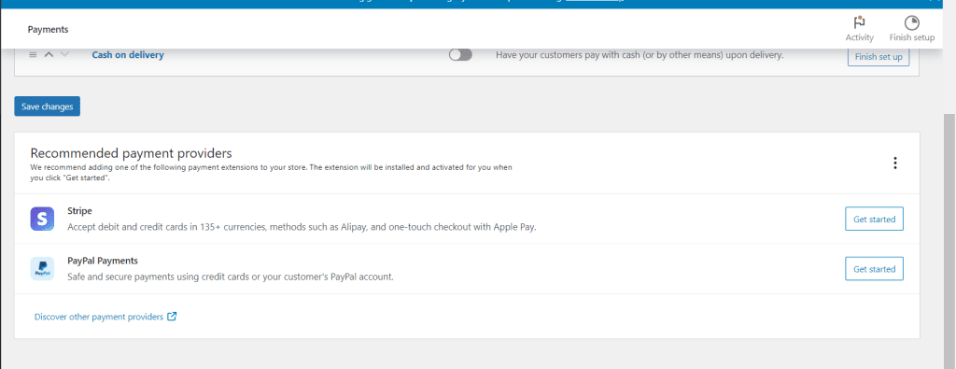Select the Stripe provider title
Viewport: 956px width, 369px height.
(x=78, y=211)
